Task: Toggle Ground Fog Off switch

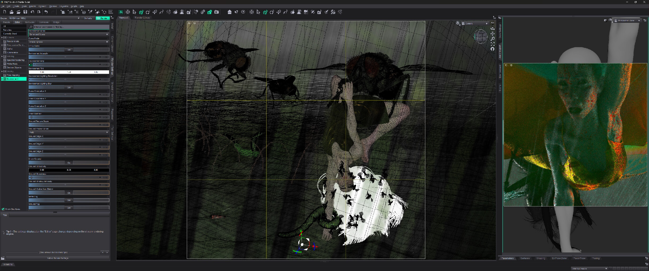Action: coord(69,208)
